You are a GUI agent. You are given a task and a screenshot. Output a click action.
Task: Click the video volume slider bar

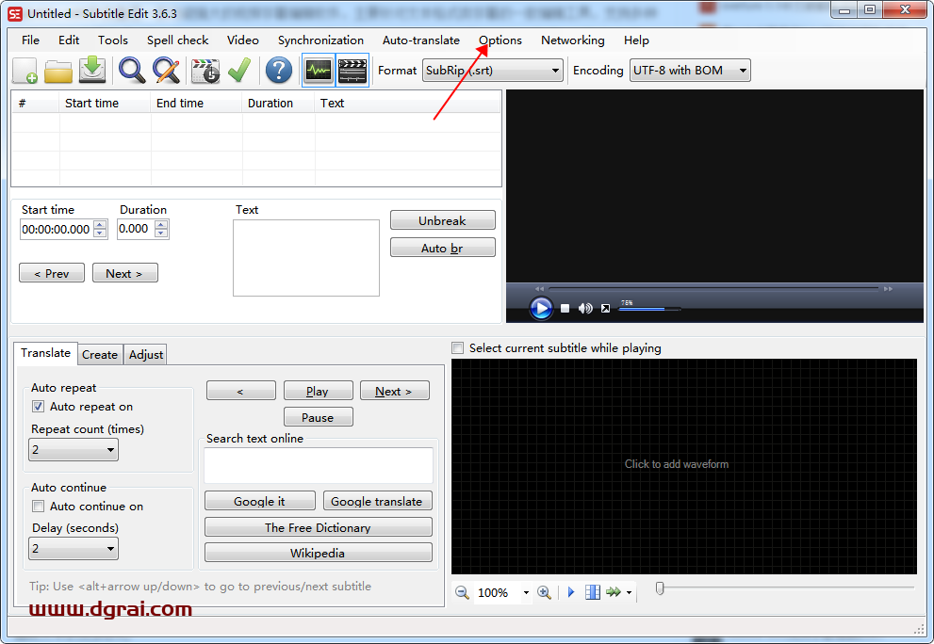click(x=648, y=309)
